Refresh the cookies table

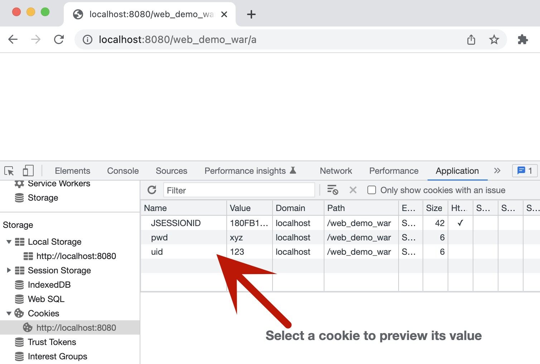pyautogui.click(x=152, y=190)
